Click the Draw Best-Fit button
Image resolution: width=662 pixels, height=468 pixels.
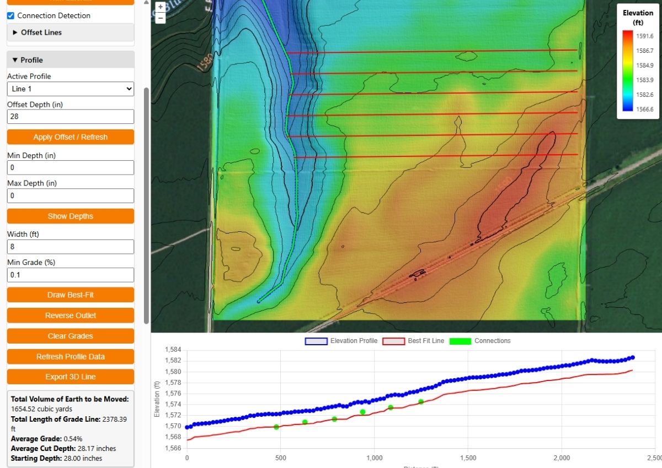[x=71, y=295]
